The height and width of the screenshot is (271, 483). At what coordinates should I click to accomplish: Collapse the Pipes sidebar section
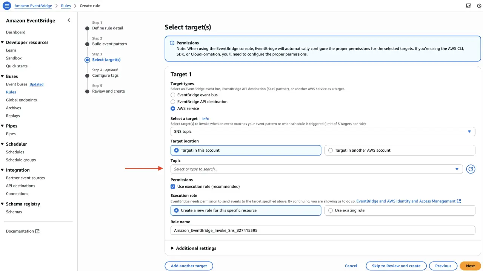pos(3,126)
